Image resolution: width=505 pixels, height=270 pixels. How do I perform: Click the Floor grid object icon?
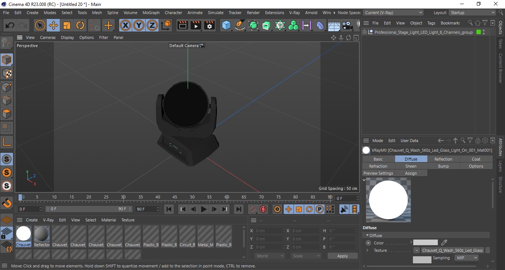(x=334, y=25)
